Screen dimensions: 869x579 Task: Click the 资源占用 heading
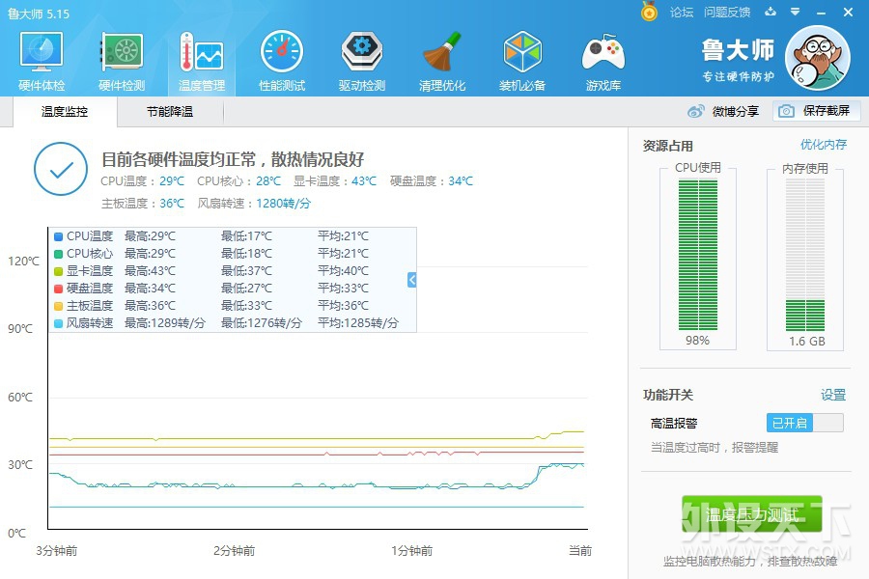click(668, 146)
